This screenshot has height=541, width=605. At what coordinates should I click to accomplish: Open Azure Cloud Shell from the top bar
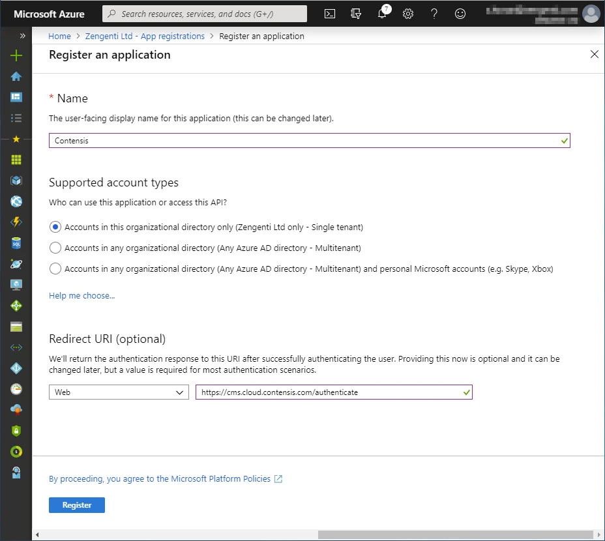coord(329,13)
